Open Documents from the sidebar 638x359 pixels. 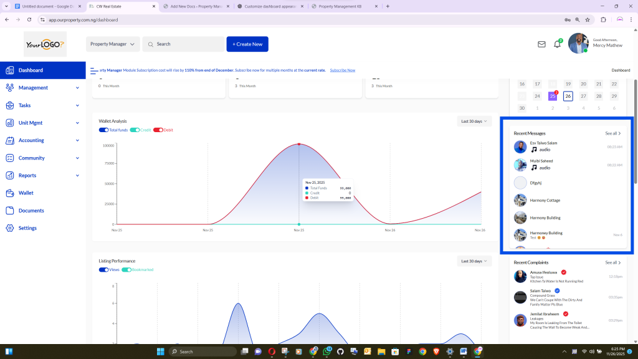click(x=31, y=211)
